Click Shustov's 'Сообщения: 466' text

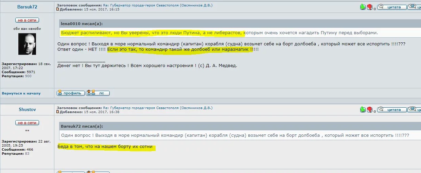coord(17,150)
